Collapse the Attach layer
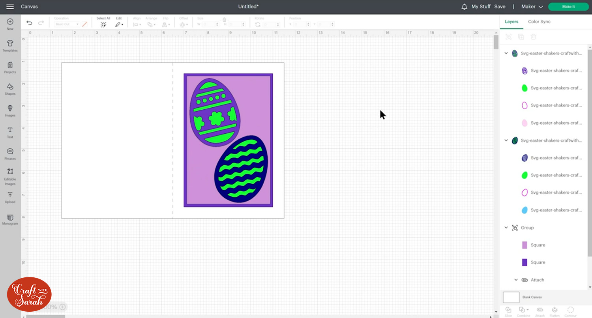Image resolution: width=592 pixels, height=318 pixels. 516,280
